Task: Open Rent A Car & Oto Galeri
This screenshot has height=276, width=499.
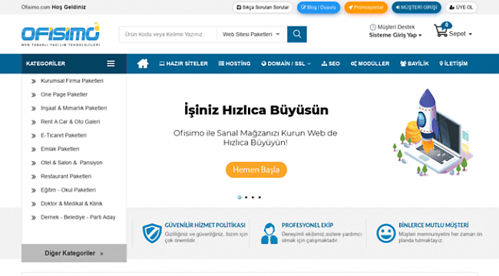Action: (71, 122)
